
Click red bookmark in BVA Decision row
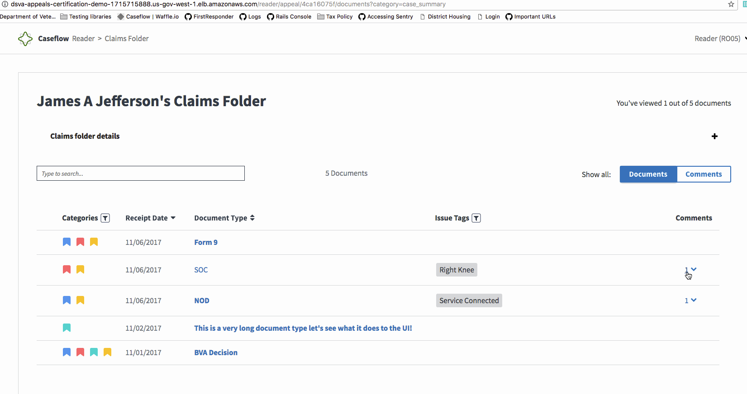(x=80, y=352)
